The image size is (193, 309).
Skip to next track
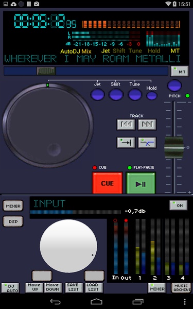point(147,125)
